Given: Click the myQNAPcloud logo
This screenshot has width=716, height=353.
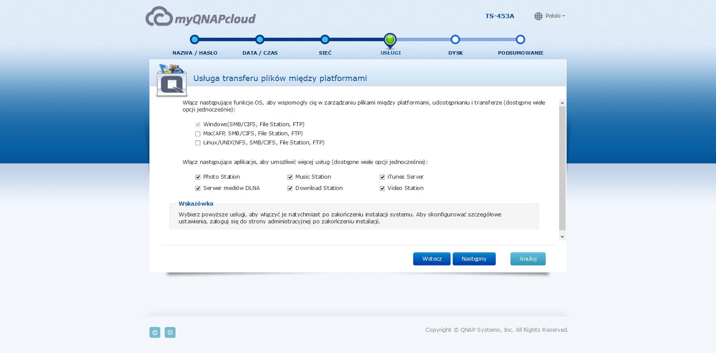Looking at the screenshot, I should 200,17.
